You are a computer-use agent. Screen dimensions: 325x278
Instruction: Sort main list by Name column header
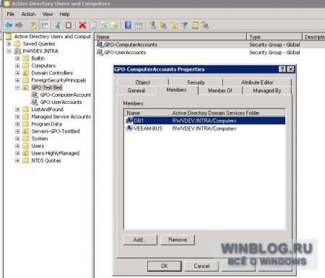(170, 37)
